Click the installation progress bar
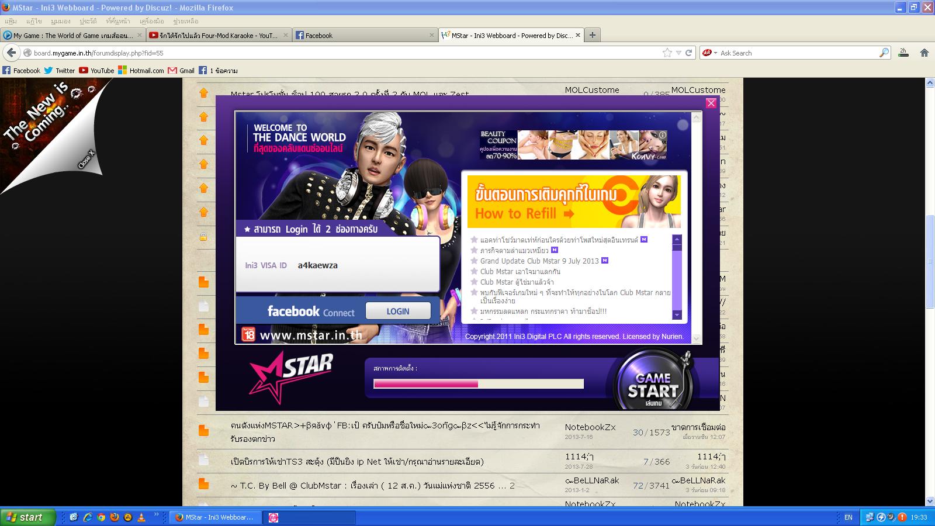This screenshot has width=935, height=526. (479, 383)
